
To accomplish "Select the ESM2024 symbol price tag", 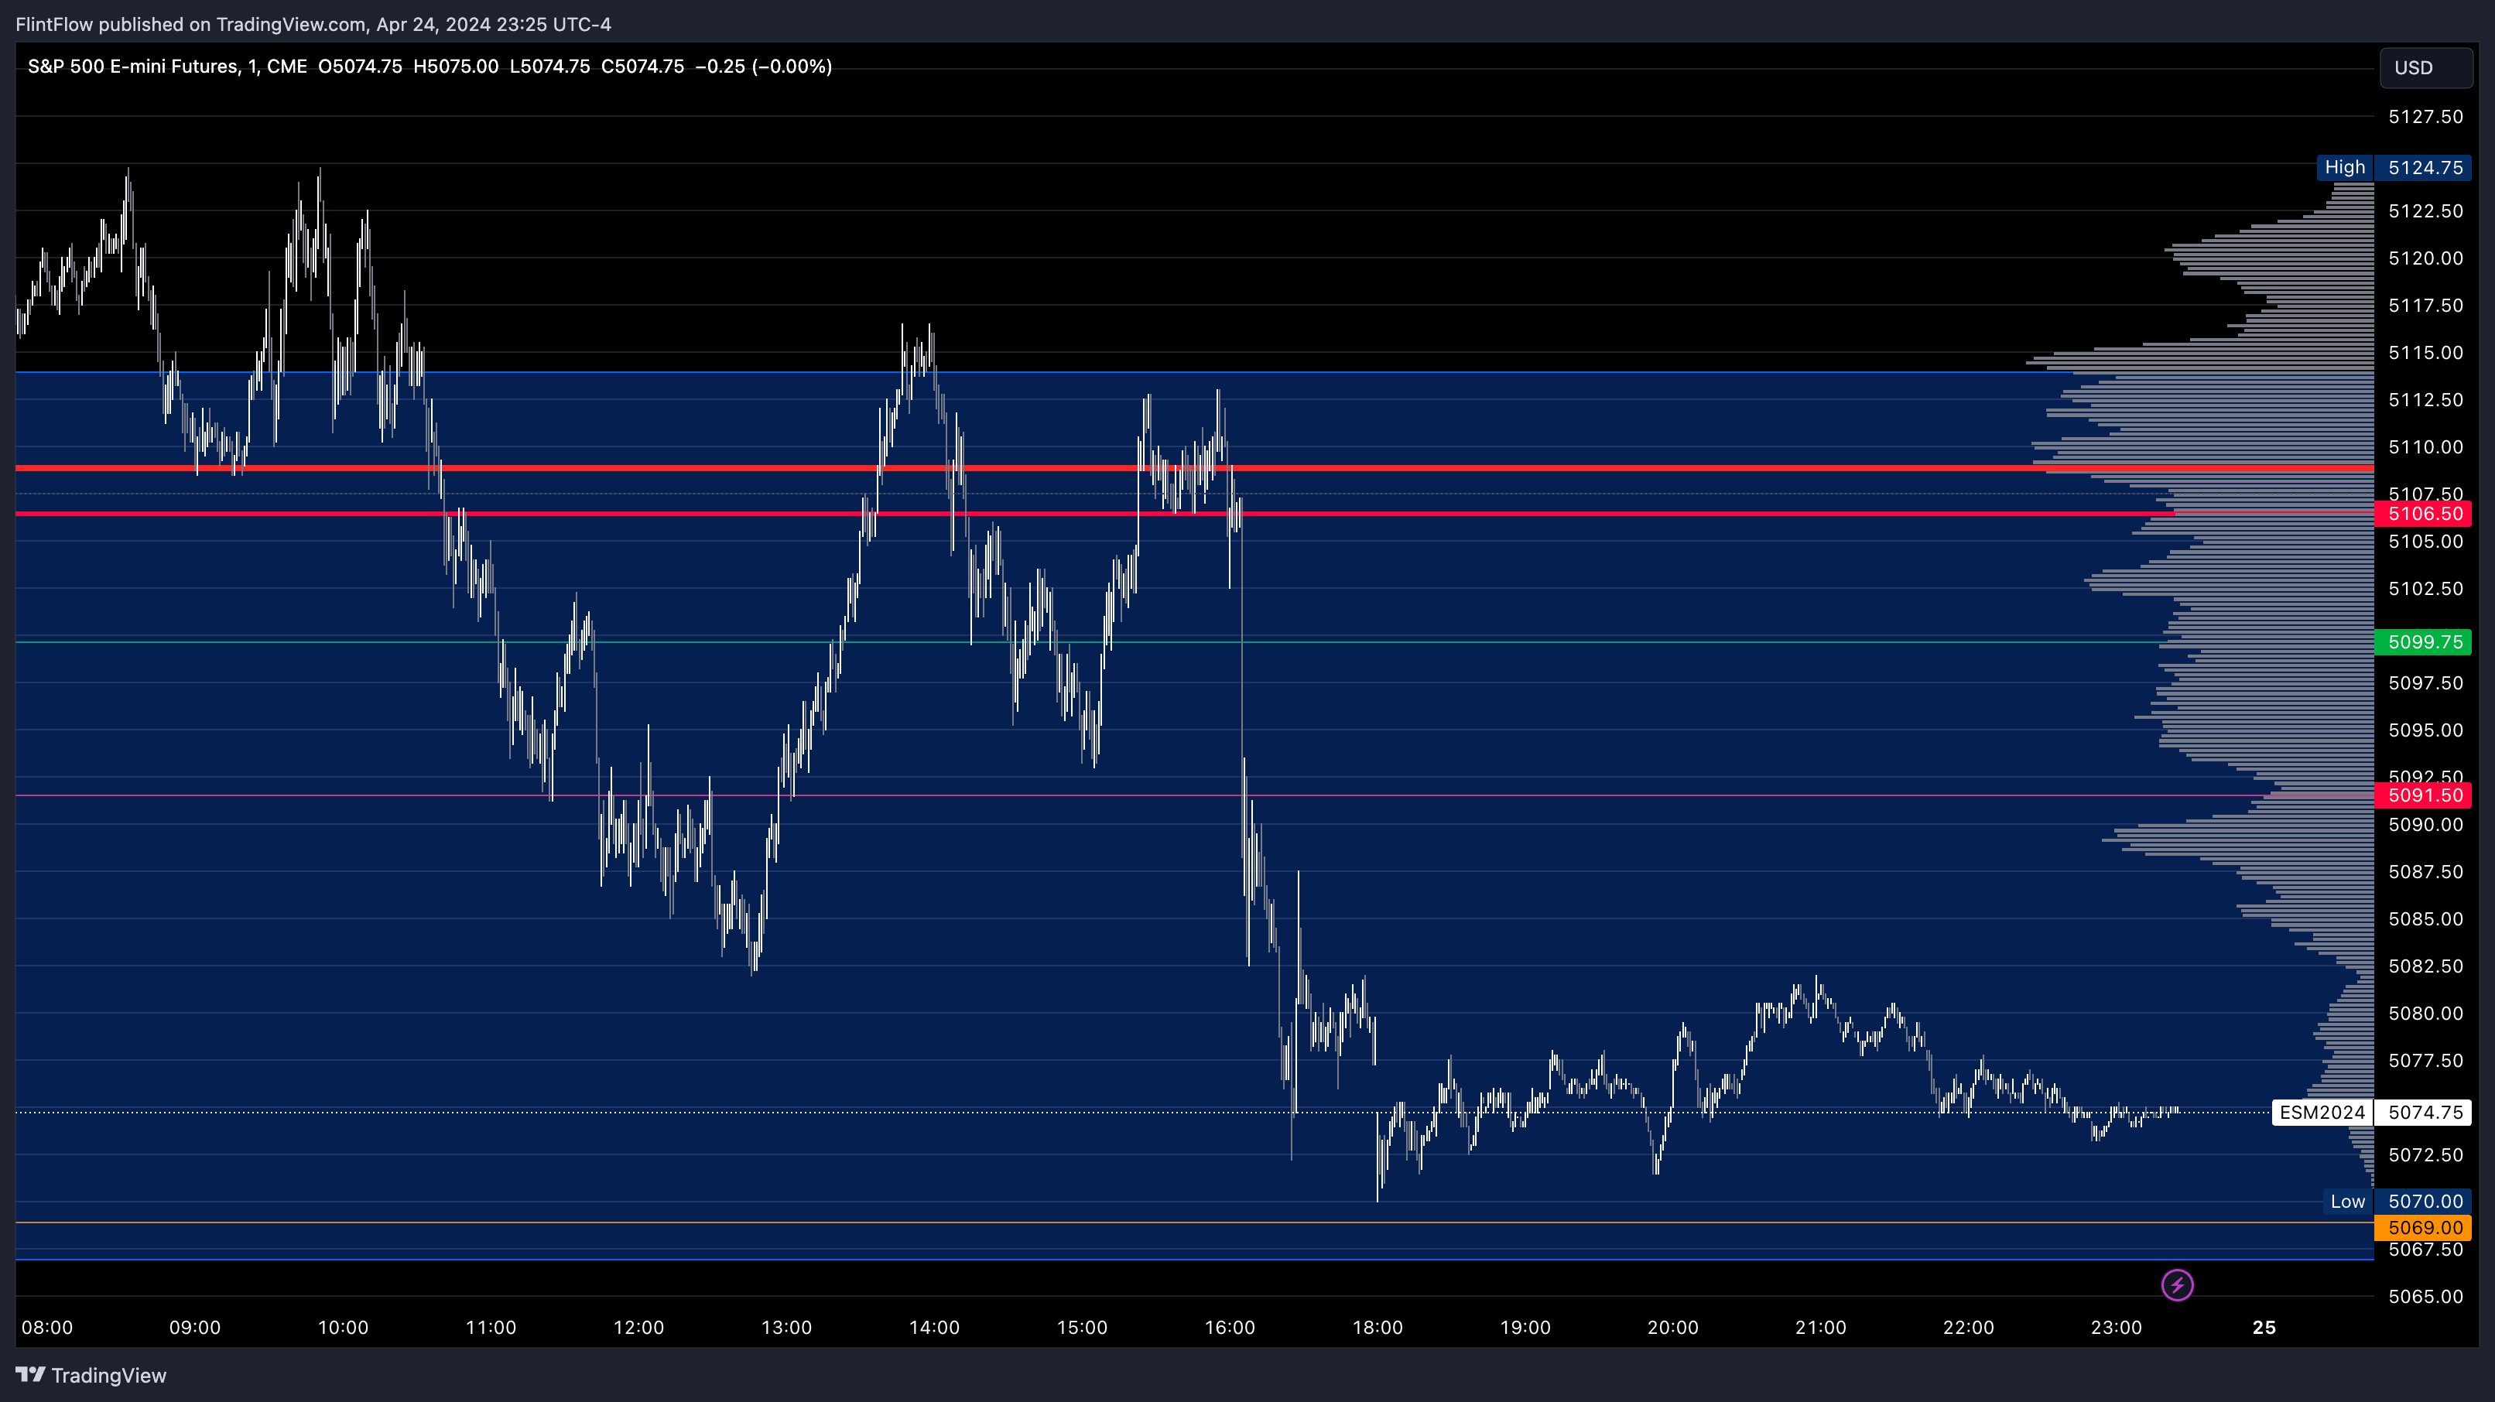I will pos(2322,1113).
